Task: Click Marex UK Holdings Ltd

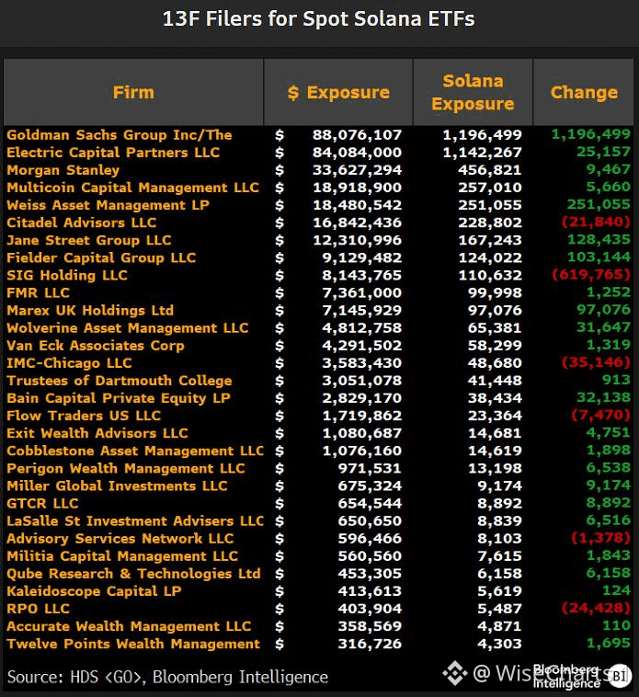Action: click(x=90, y=310)
